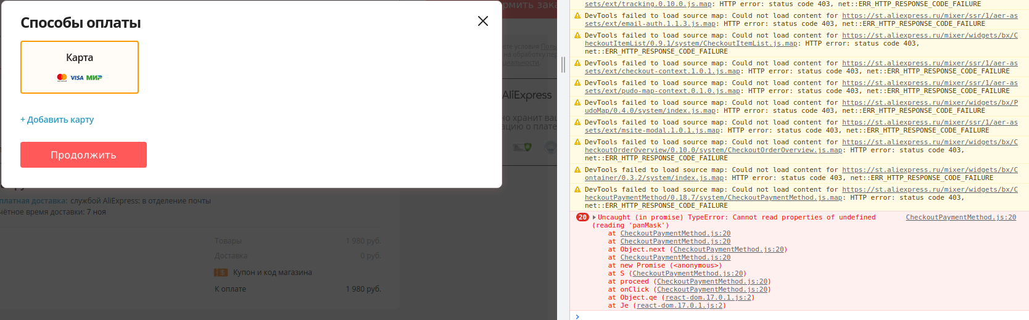Screen dimensions: 1029x320
Task: Open the Je react-dom.17.0.1.js:2 link
Action: pyautogui.click(x=680, y=306)
